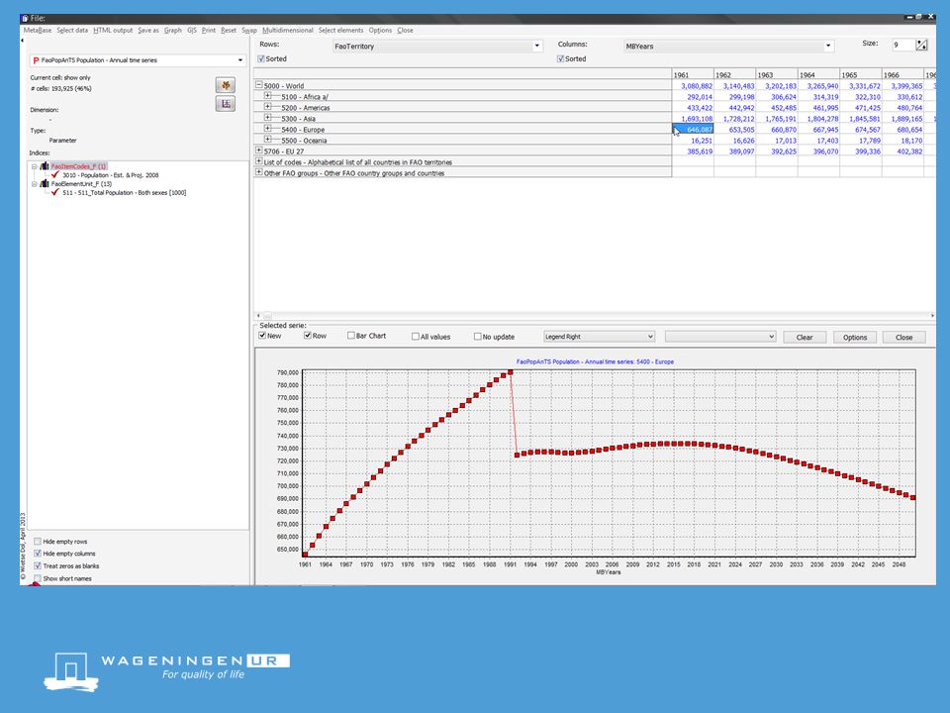The height and width of the screenshot is (713, 950).
Task: Click the table's horizontal scrollbar track
Action: [597, 316]
